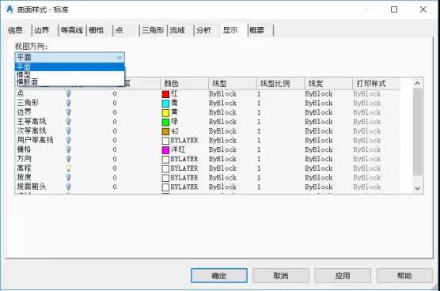Turn on the 高程 row lightbulb
The image size is (440, 291).
[x=69, y=168]
